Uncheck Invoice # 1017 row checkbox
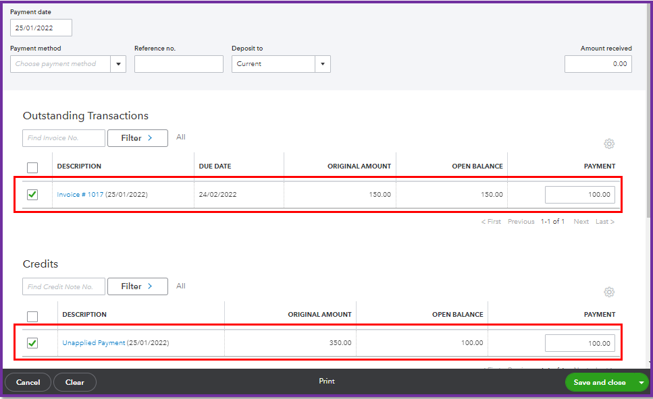653x399 pixels. pyautogui.click(x=32, y=195)
